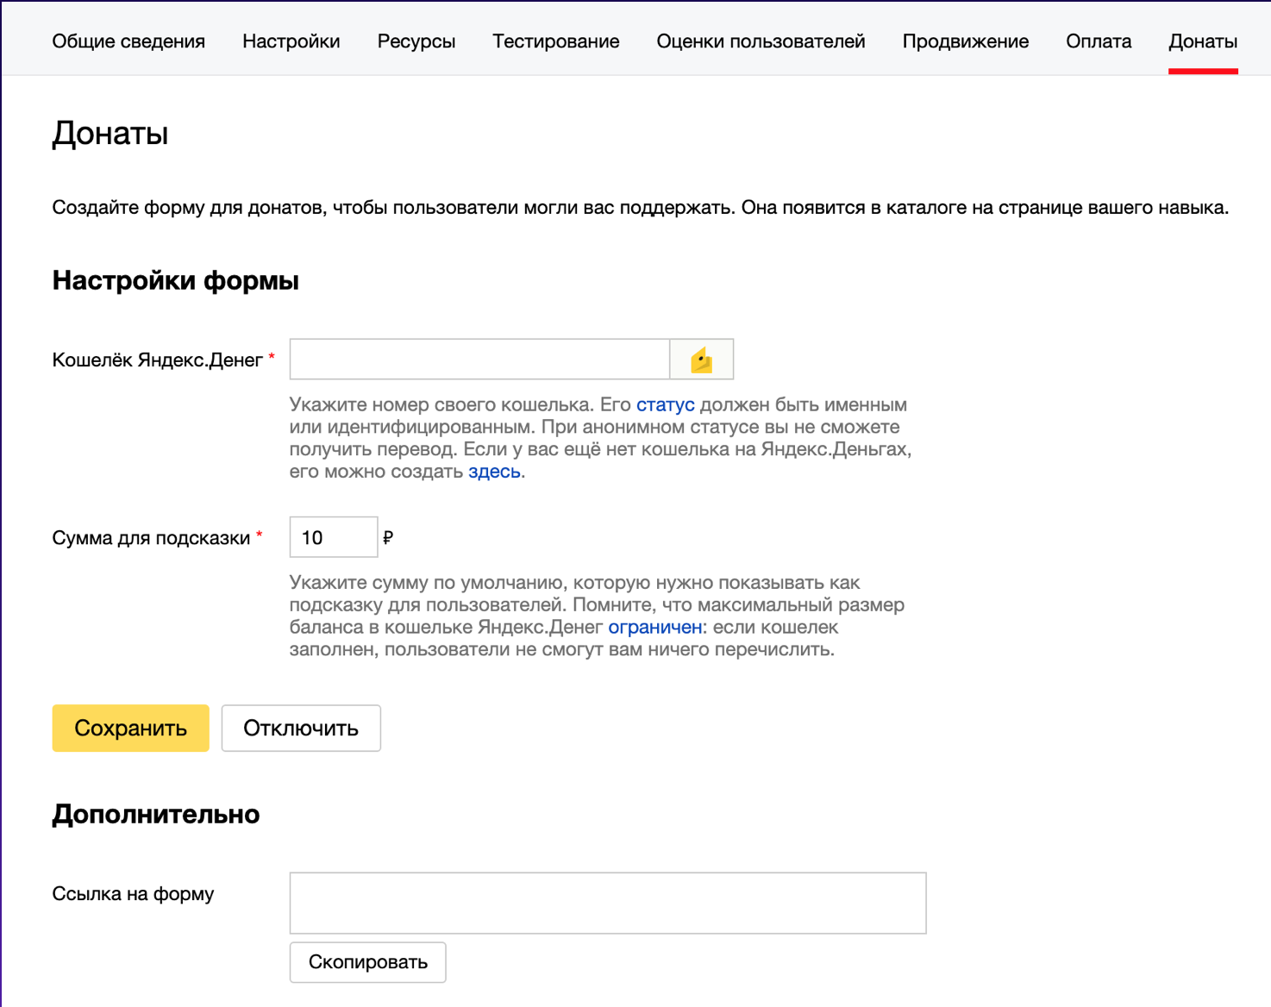This screenshot has height=1007, width=1271.
Task: Click into the Ссылка на форму text area
Action: (608, 903)
